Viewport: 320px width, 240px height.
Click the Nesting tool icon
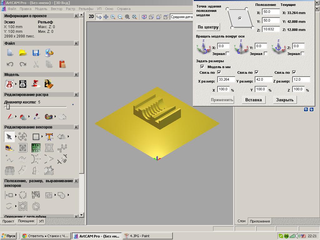[36, 195]
